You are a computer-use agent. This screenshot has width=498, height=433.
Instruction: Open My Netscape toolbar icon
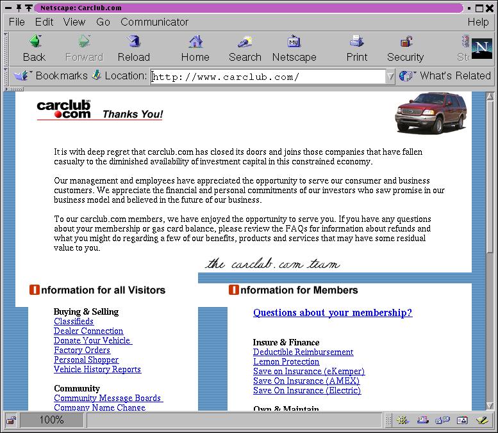click(294, 42)
